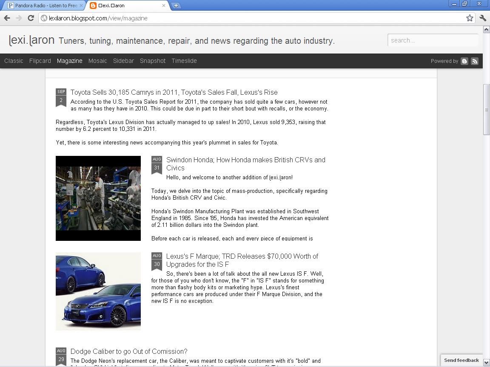Open the Swindon Honda post title
Image resolution: width=490 pixels, height=367 pixels.
pyautogui.click(x=245, y=164)
